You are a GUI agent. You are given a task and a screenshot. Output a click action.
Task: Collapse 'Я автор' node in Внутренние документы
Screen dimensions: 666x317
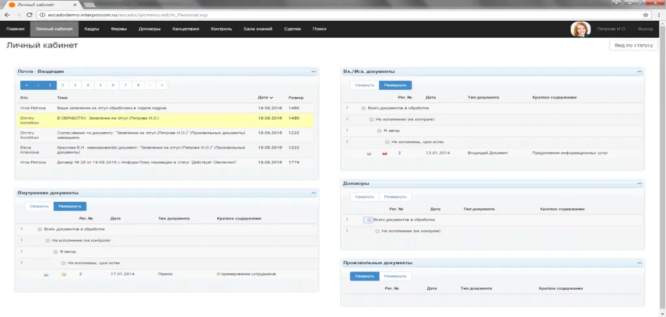[x=55, y=251]
